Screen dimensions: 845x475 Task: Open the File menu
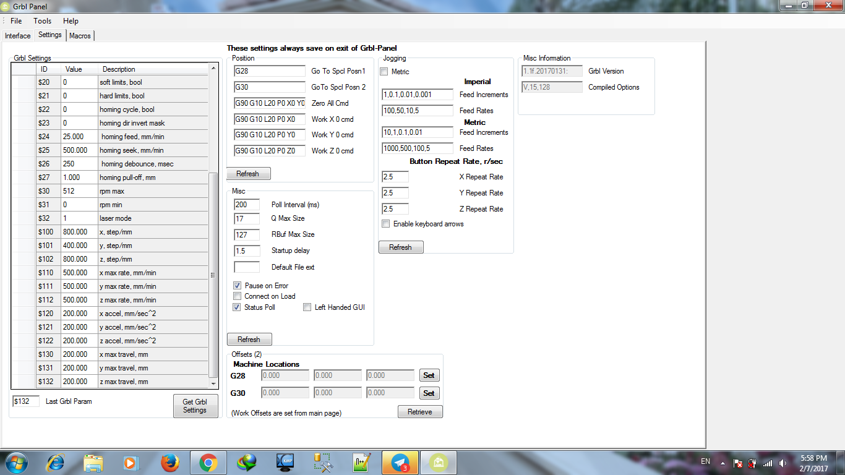point(16,21)
